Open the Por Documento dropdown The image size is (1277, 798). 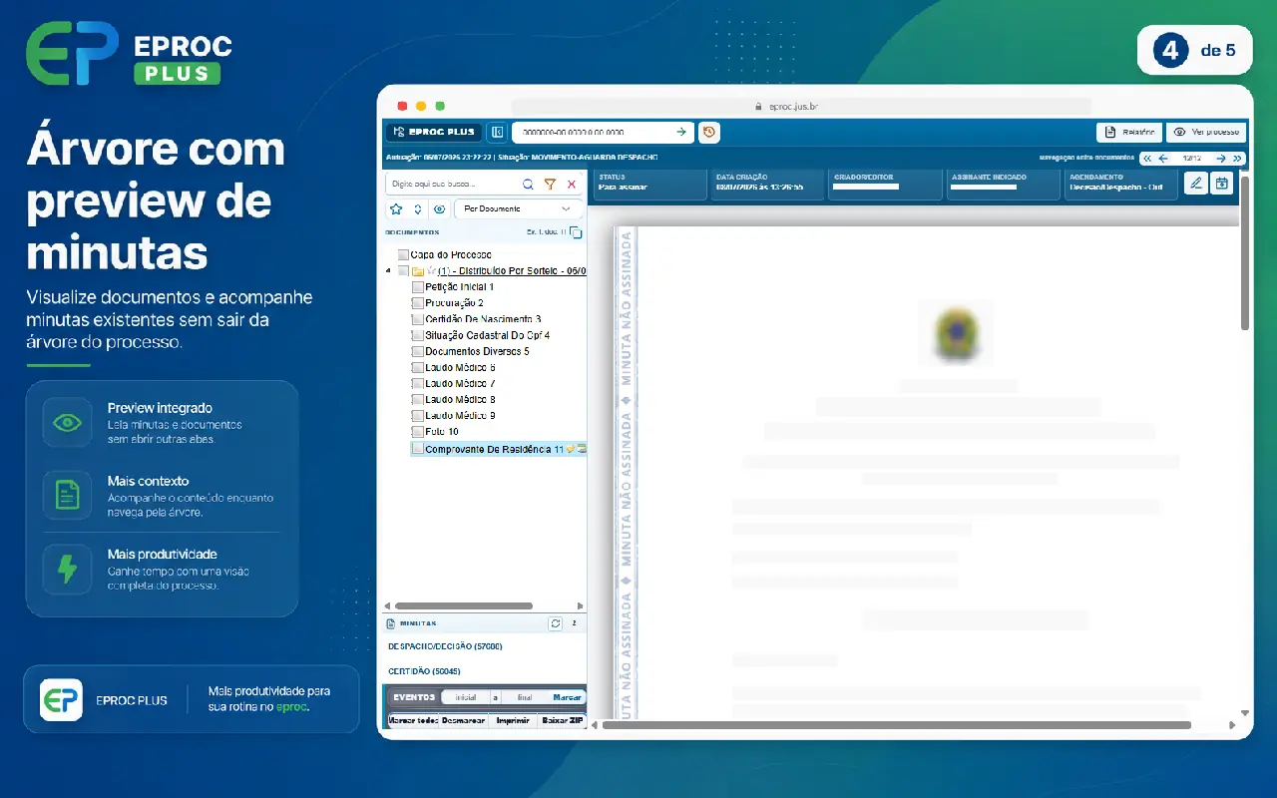[519, 209]
